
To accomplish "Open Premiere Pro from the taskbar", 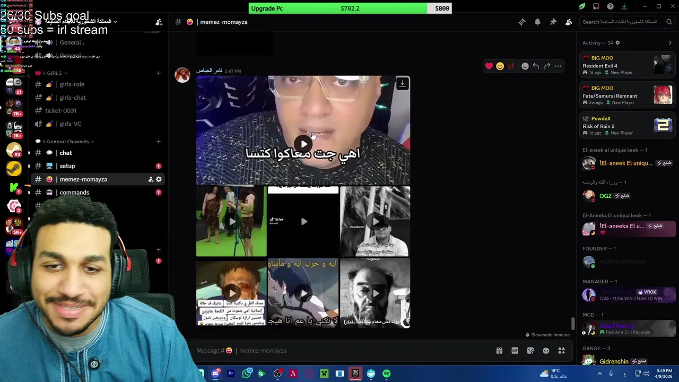I will pos(231,374).
